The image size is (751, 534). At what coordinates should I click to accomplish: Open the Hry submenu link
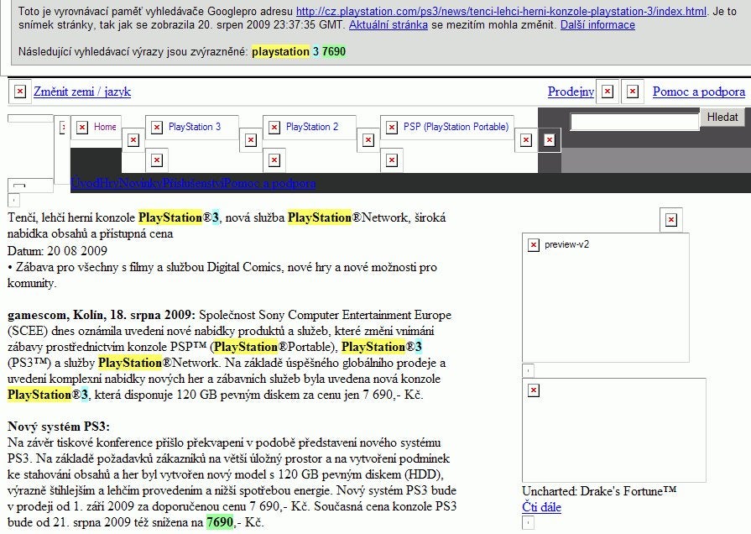109,183
